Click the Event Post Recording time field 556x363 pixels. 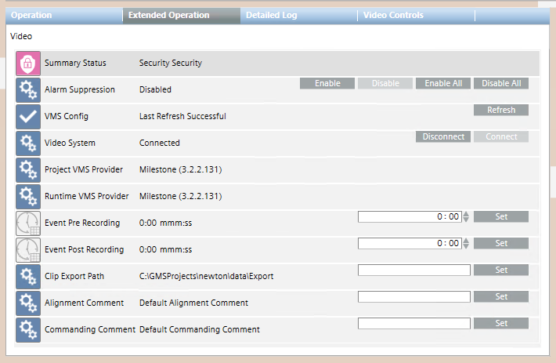tap(410, 244)
